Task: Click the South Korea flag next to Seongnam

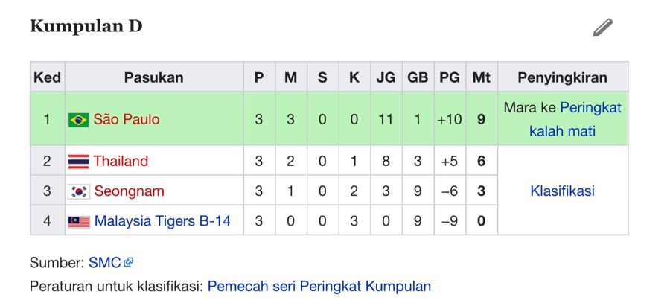Action: (x=79, y=191)
